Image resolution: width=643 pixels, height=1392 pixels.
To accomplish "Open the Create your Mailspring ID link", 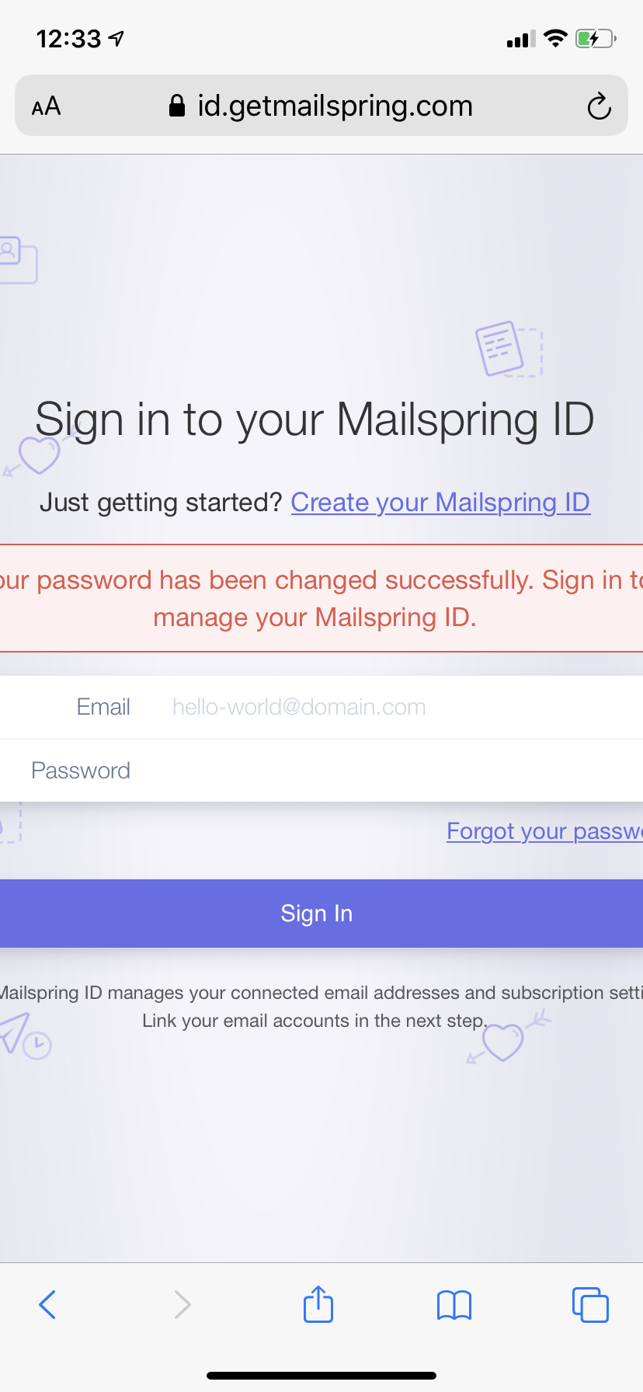I will 440,503.
